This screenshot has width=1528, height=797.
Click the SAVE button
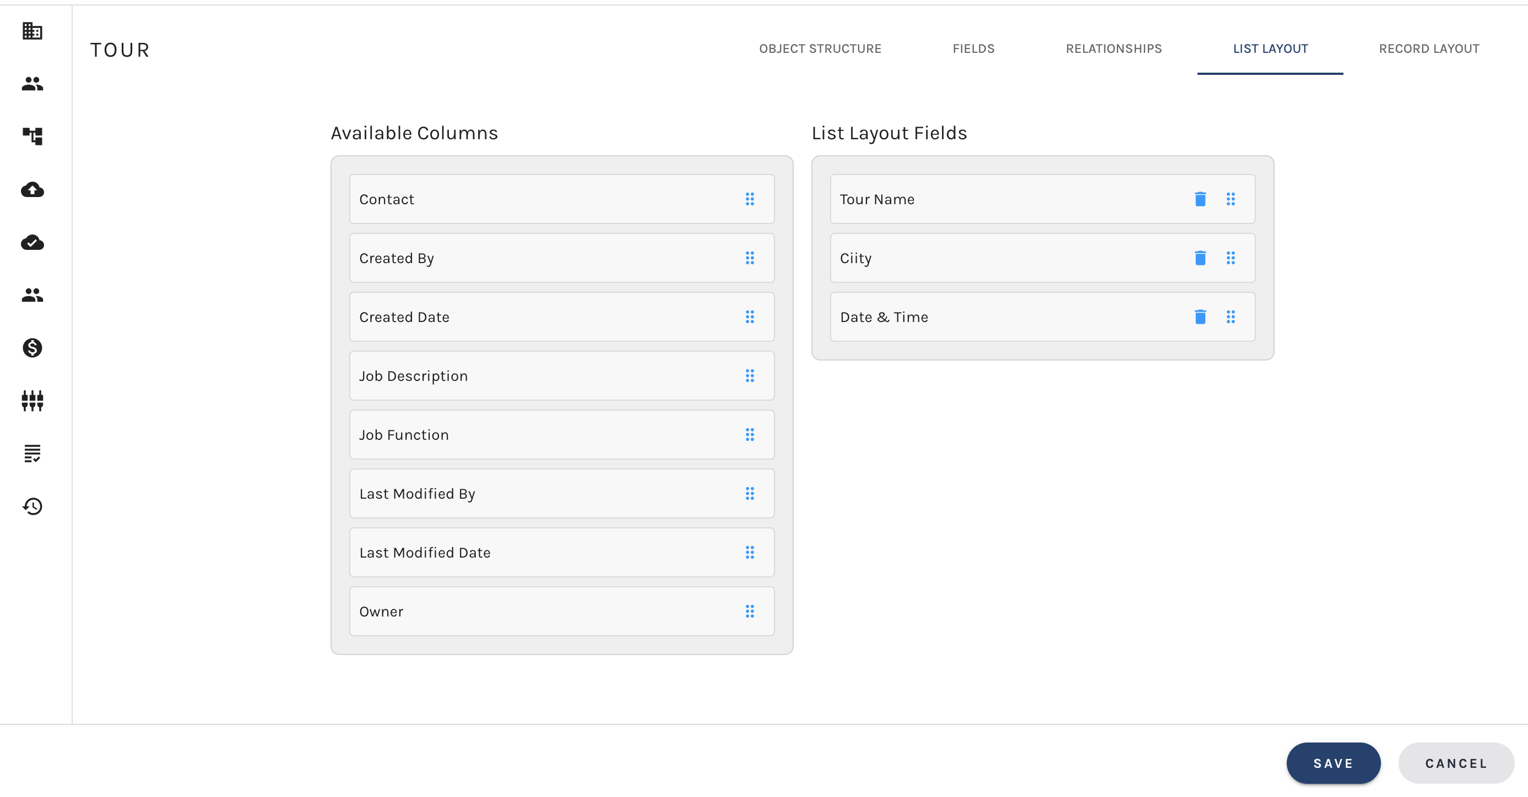coord(1333,763)
